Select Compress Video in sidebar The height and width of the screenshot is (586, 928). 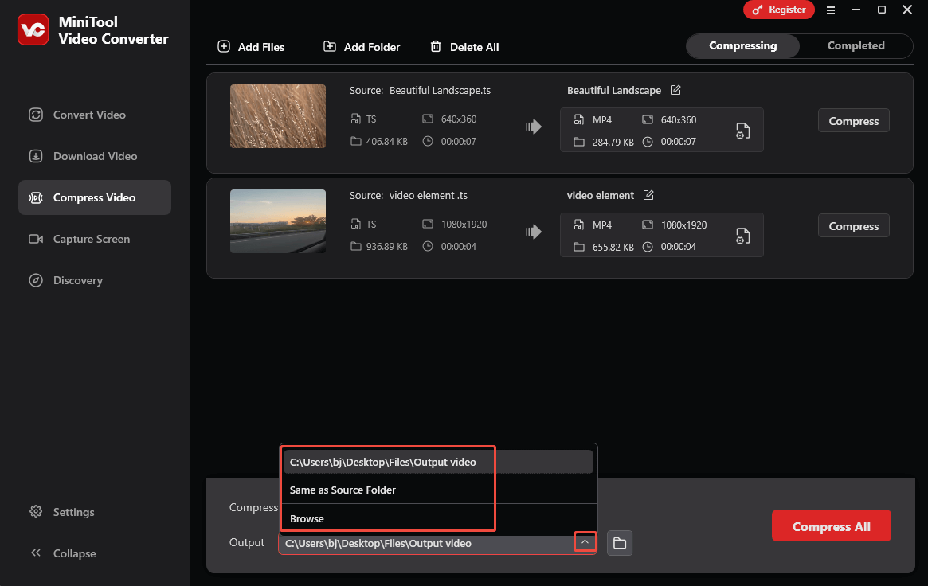(x=95, y=197)
